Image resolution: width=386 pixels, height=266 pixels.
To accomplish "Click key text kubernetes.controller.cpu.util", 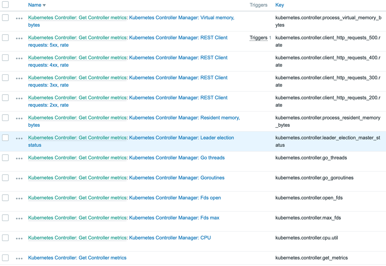I will (x=307, y=238).
